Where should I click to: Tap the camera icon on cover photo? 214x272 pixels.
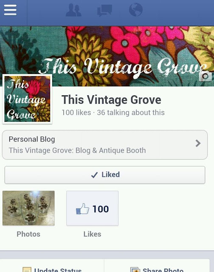(x=206, y=76)
